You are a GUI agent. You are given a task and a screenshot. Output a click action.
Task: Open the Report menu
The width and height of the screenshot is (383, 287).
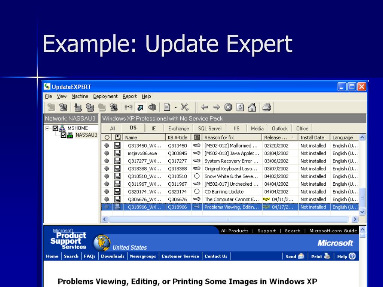coord(129,96)
